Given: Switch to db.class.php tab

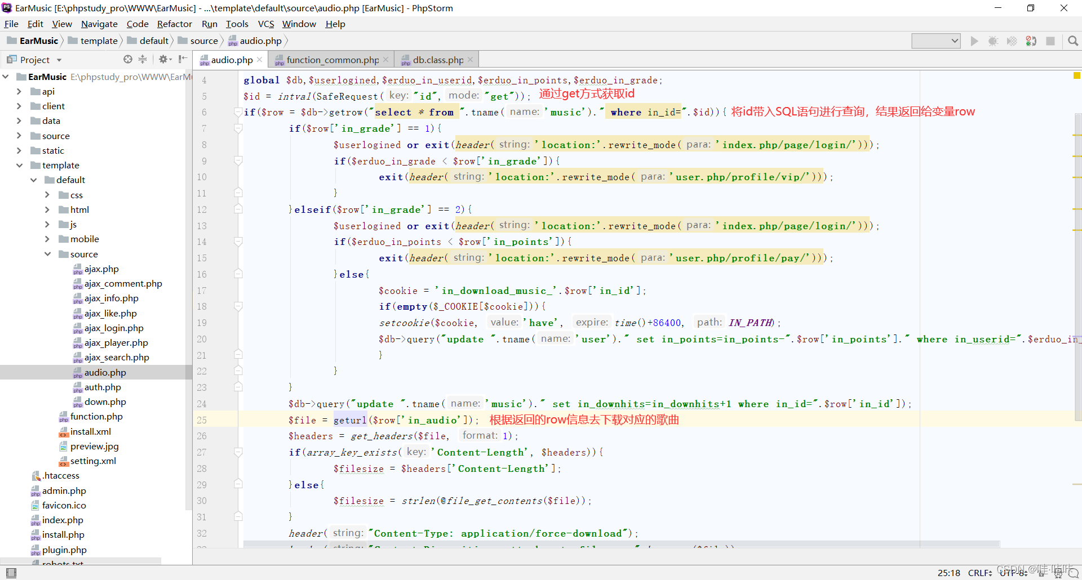Looking at the screenshot, I should click(437, 60).
